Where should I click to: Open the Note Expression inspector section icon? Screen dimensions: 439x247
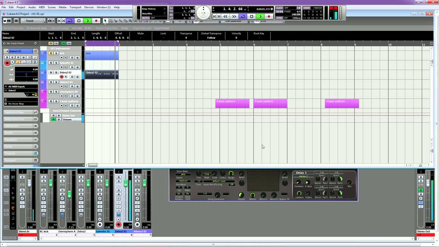[x=35, y=119]
